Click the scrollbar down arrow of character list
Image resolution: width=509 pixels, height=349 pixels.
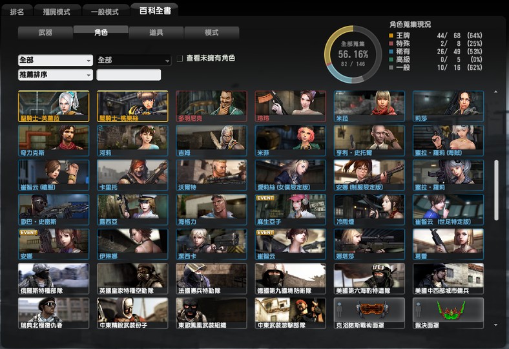point(495,325)
